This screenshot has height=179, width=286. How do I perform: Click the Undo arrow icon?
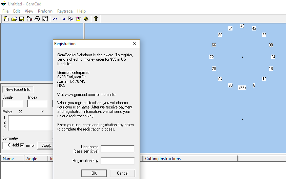pyautogui.click(x=55, y=19)
